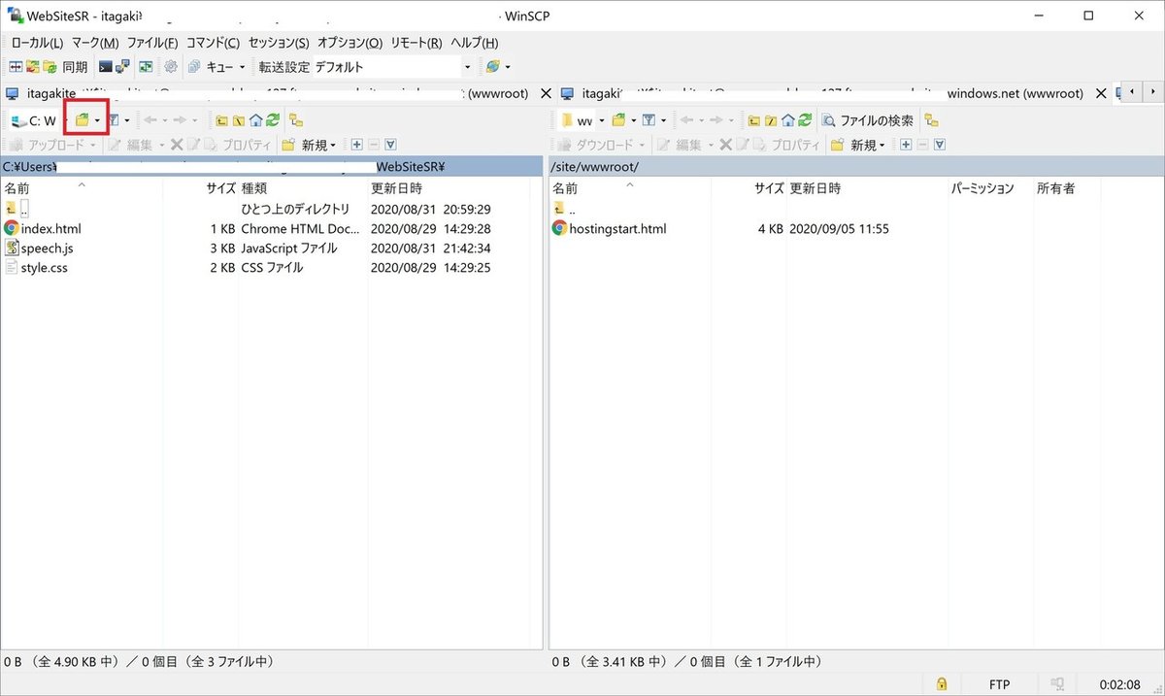Click the remote open directory folder icon
This screenshot has height=696, width=1165.
(x=618, y=120)
